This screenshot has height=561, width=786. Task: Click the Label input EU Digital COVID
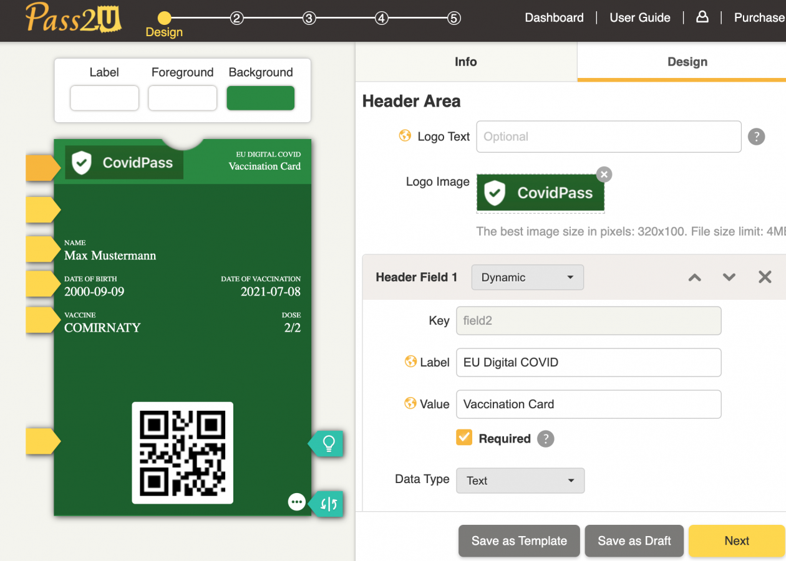(589, 362)
